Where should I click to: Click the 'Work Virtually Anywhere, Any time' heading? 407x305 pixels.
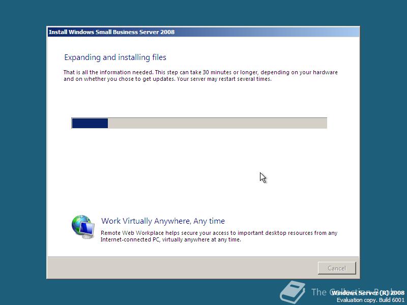point(163,221)
